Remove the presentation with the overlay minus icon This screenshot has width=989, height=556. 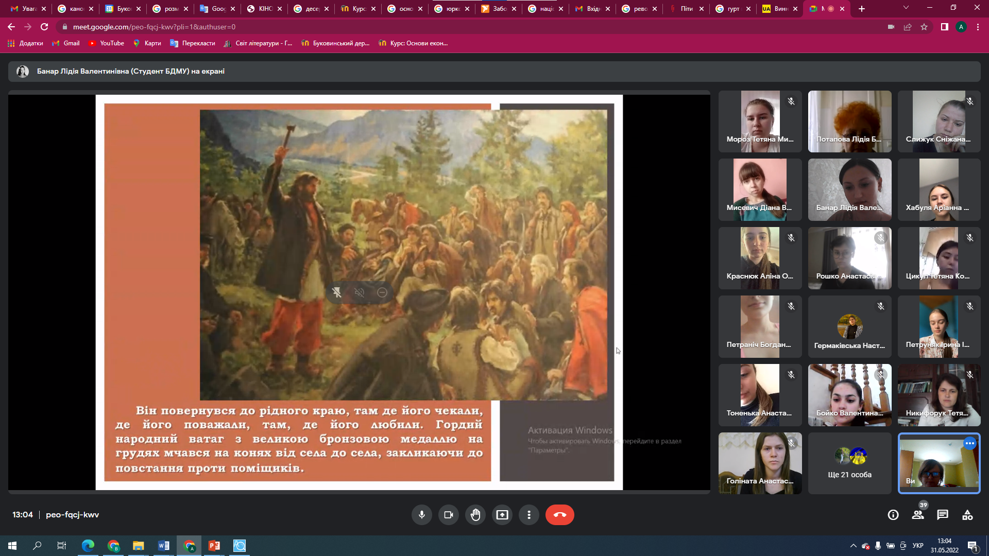coord(382,292)
